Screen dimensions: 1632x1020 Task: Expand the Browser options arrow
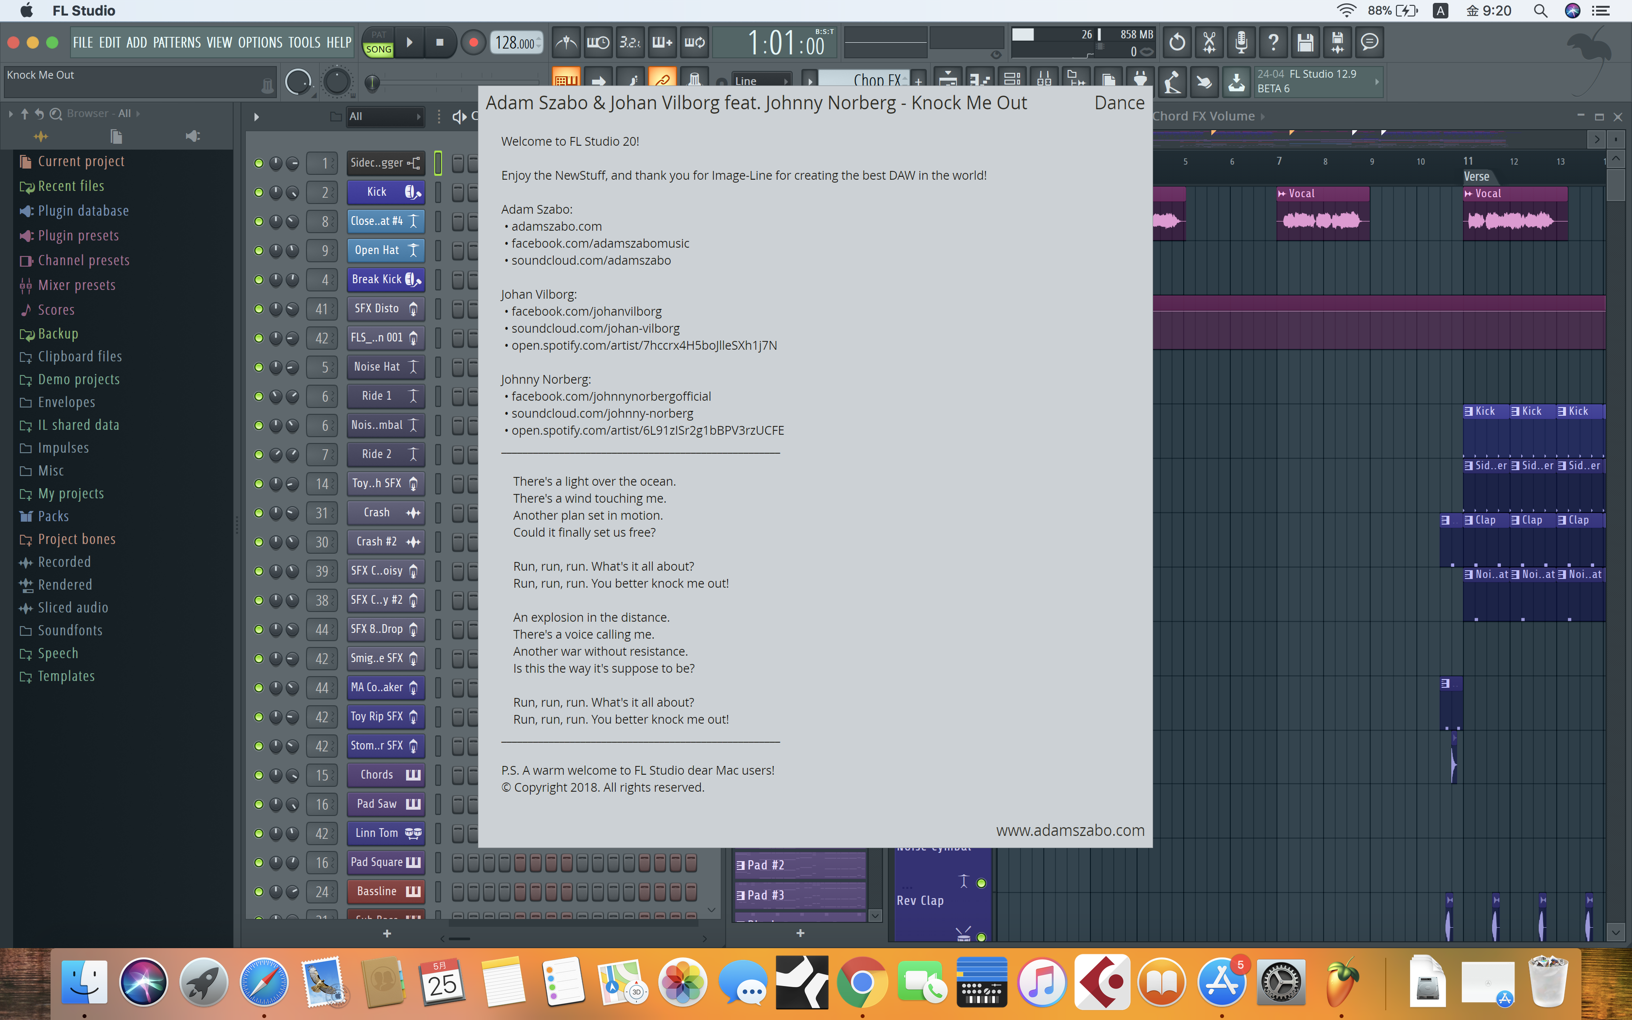click(11, 114)
